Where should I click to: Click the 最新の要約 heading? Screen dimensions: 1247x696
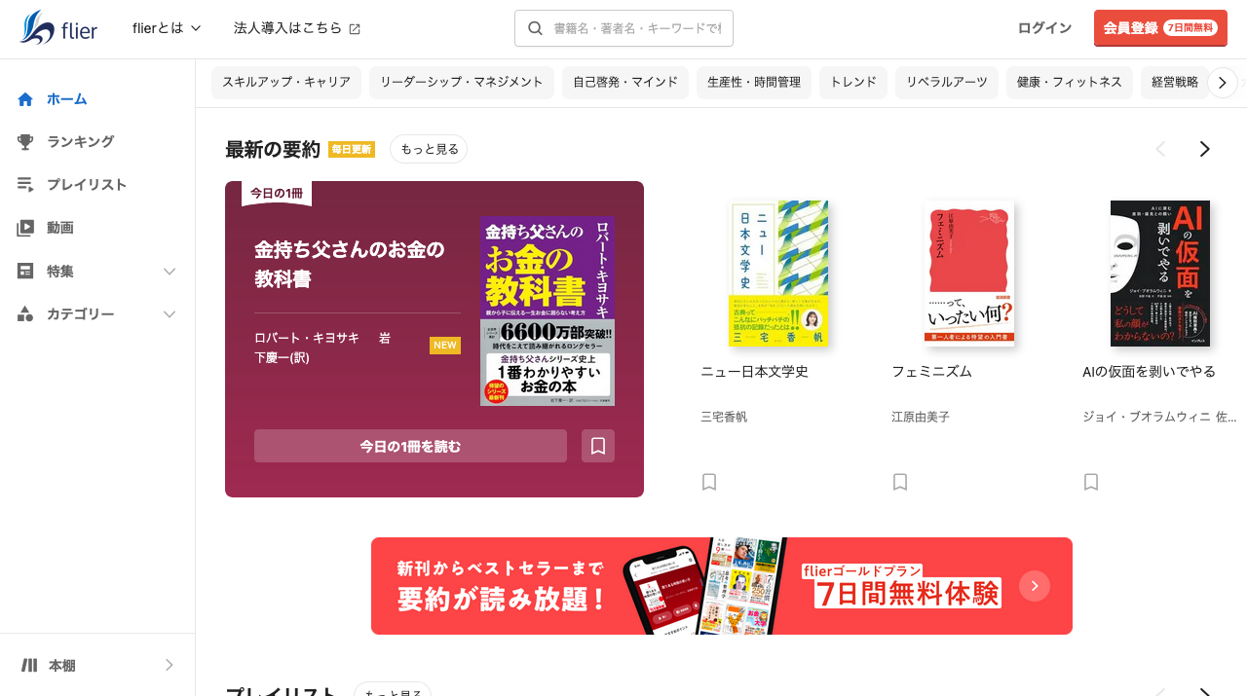pos(273,149)
